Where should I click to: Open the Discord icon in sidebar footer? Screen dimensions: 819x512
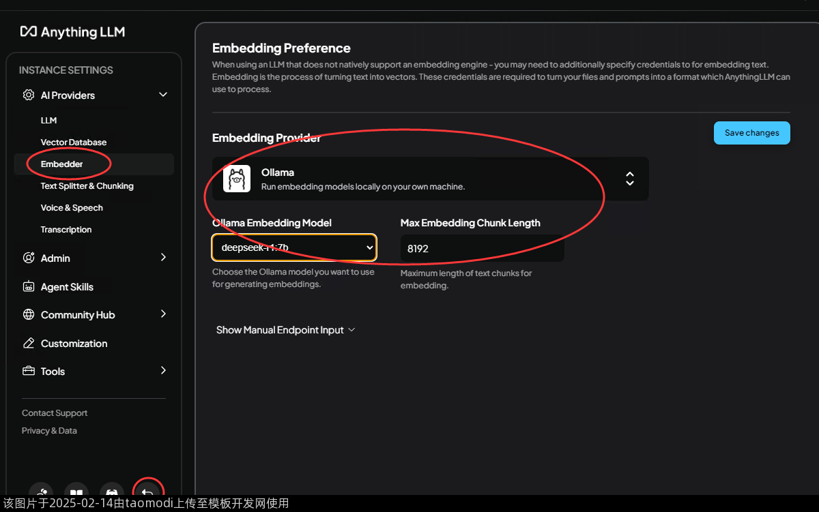coord(112,491)
